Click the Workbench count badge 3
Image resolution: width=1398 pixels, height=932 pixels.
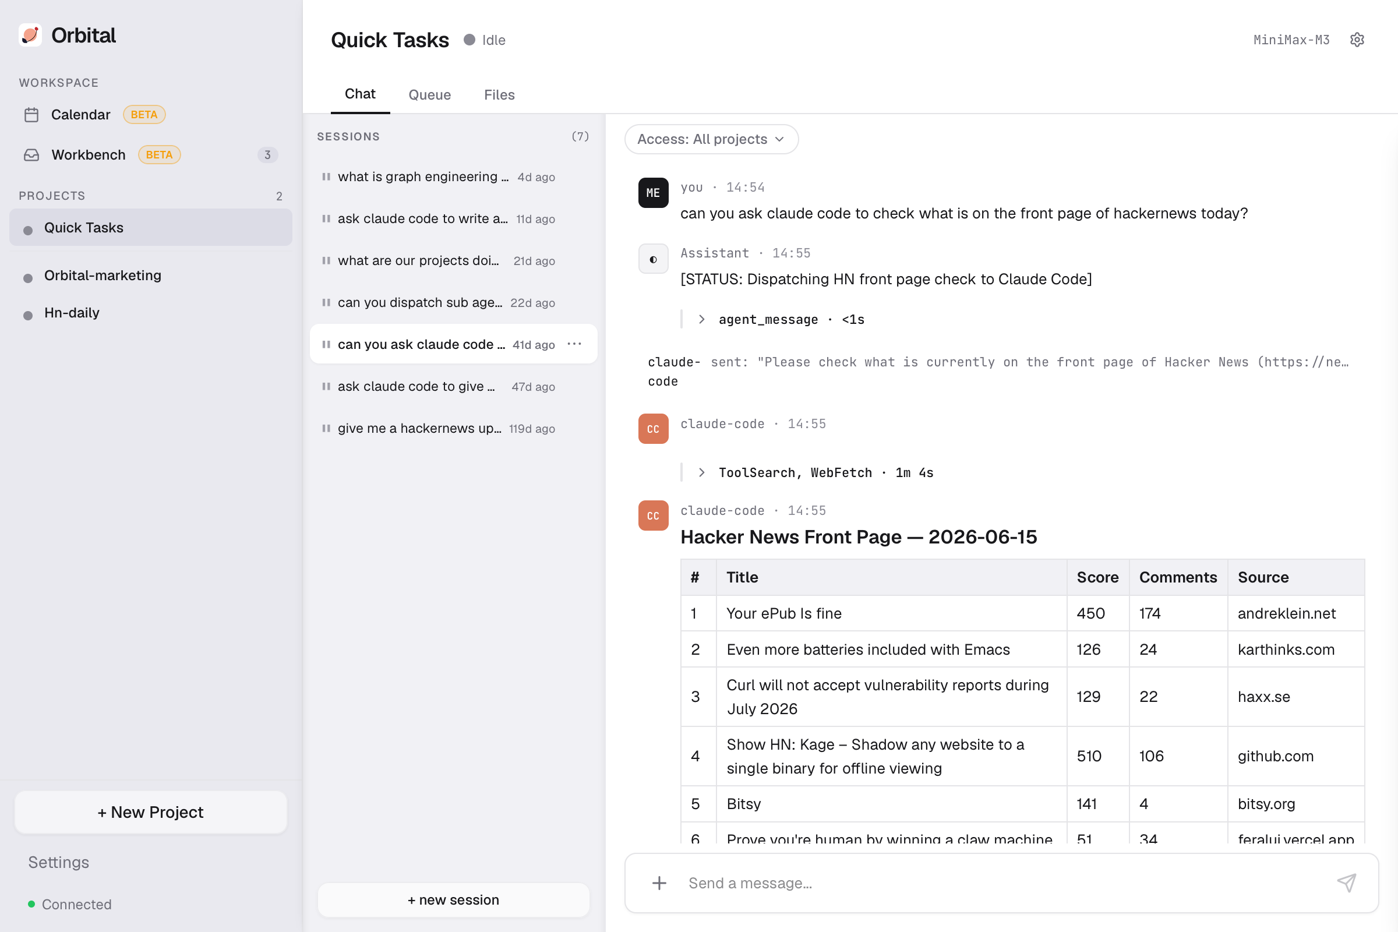coord(267,155)
